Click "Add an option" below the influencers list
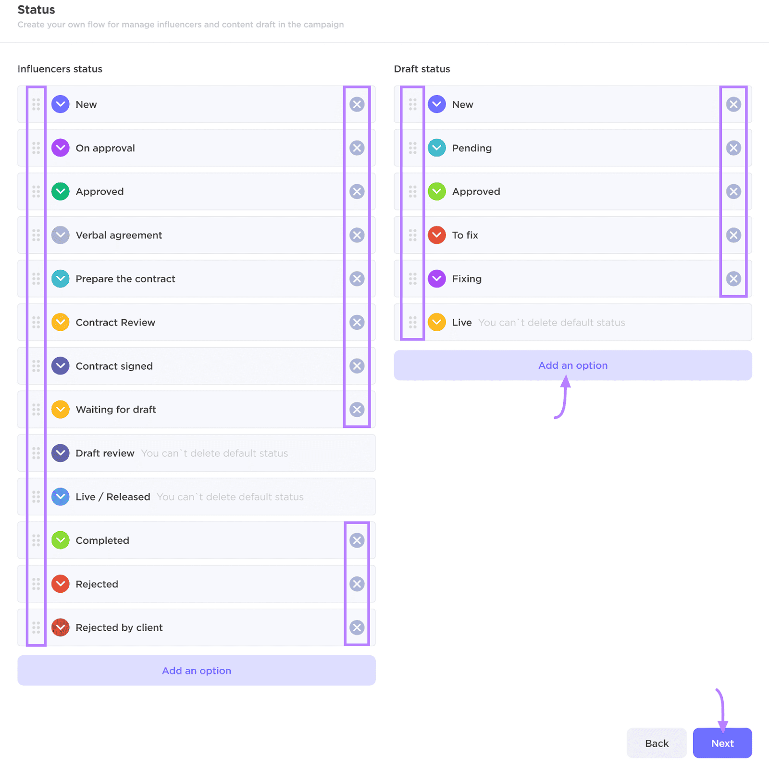769x762 pixels. pos(197,670)
